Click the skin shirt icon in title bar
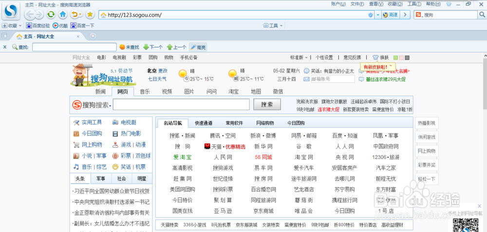487x232 pixels. click(448, 4)
